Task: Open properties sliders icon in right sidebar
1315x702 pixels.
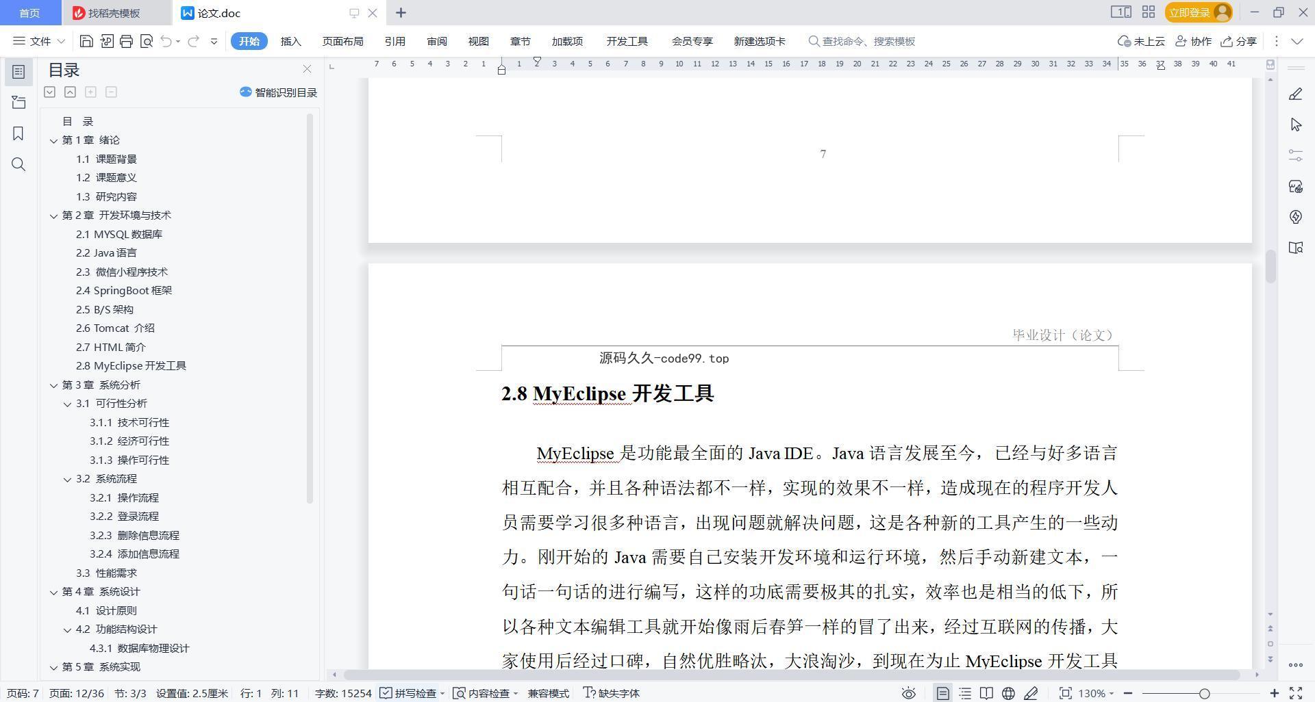Action: (x=1295, y=155)
